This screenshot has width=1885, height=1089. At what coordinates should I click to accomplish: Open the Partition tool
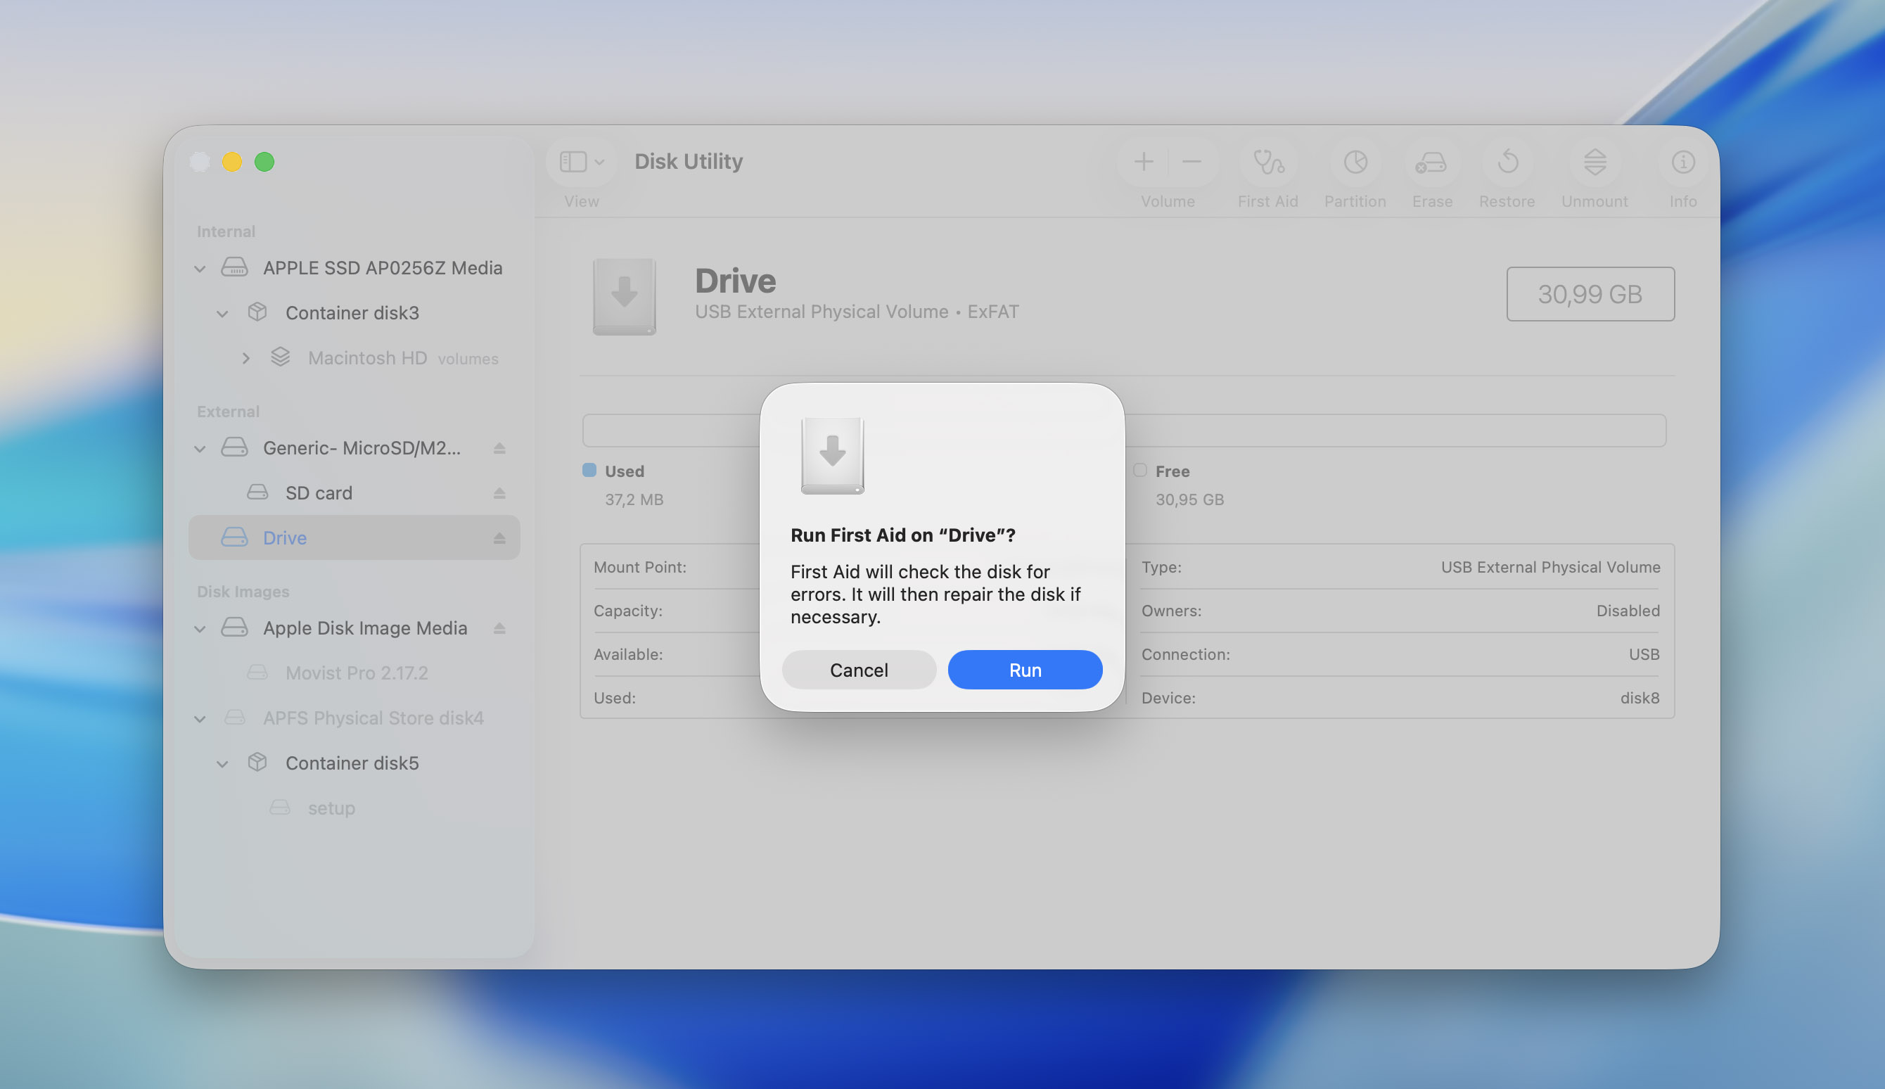click(x=1355, y=162)
